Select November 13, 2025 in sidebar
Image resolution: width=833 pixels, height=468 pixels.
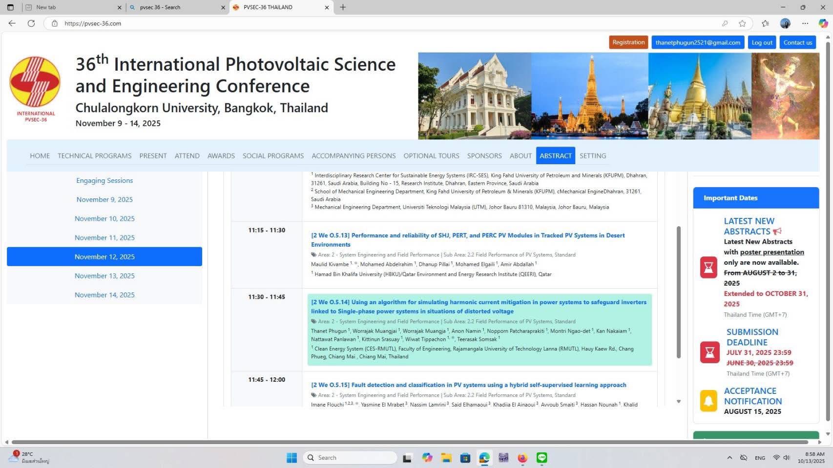(x=104, y=276)
